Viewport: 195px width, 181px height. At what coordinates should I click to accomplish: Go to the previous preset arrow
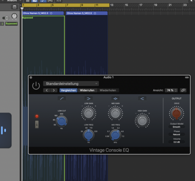pyautogui.click(x=47, y=90)
